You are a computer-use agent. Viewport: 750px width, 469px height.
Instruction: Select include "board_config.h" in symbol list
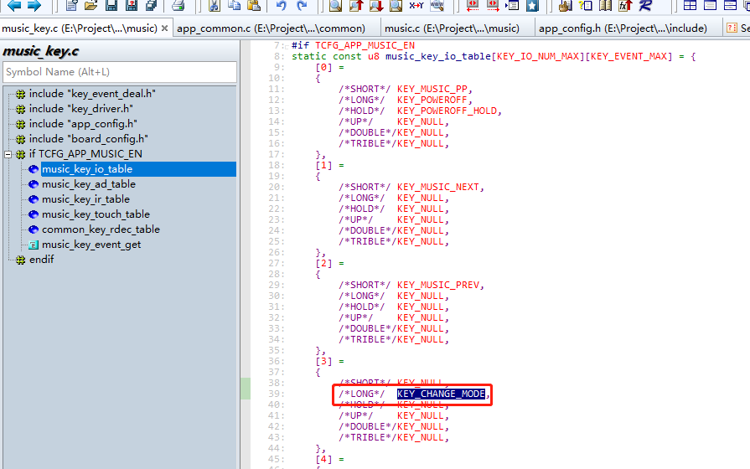coord(89,139)
